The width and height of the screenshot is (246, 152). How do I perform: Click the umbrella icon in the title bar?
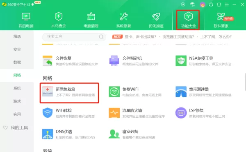pyautogui.click(x=193, y=4)
